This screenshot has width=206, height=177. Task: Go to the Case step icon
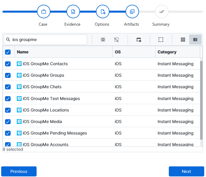[44, 12]
